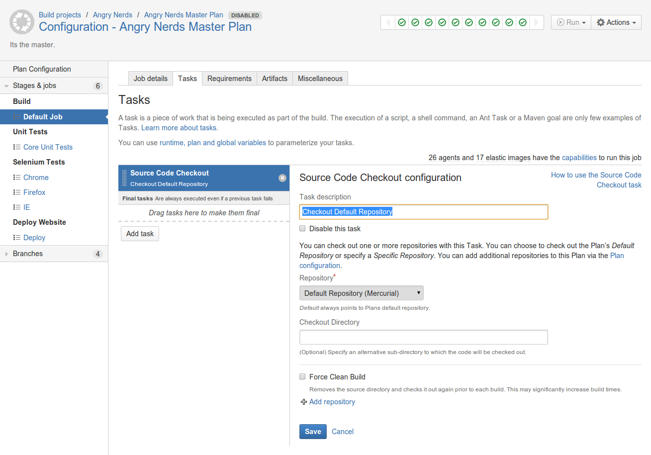Collapse the Stages & jobs section
Screen dimensions: 651x455
point(6,86)
